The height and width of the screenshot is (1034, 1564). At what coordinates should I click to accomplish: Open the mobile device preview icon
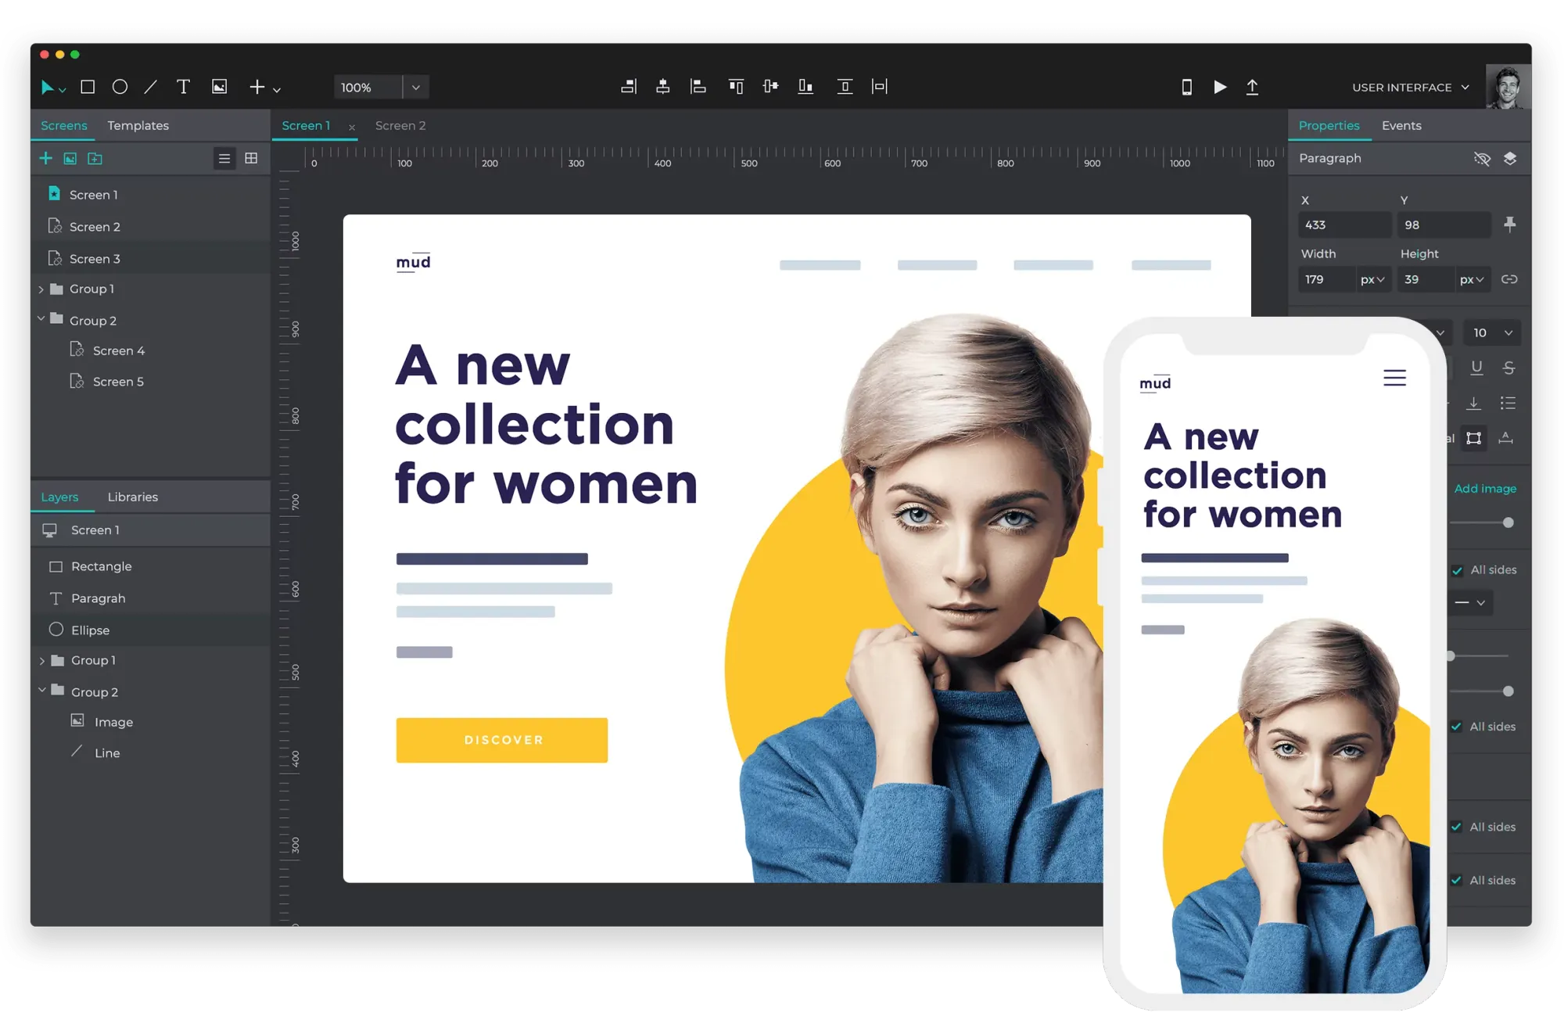pyautogui.click(x=1186, y=87)
